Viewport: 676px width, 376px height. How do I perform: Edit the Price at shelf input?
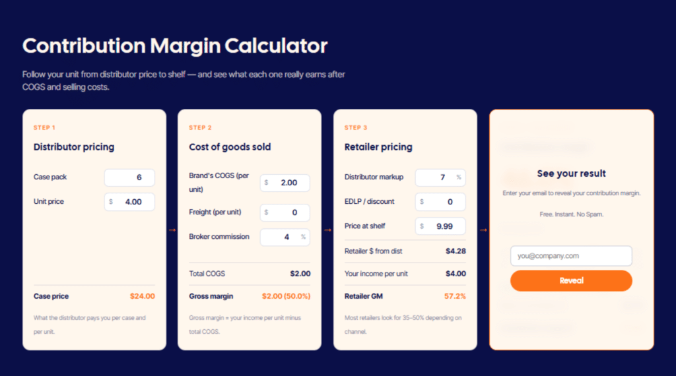[440, 226]
